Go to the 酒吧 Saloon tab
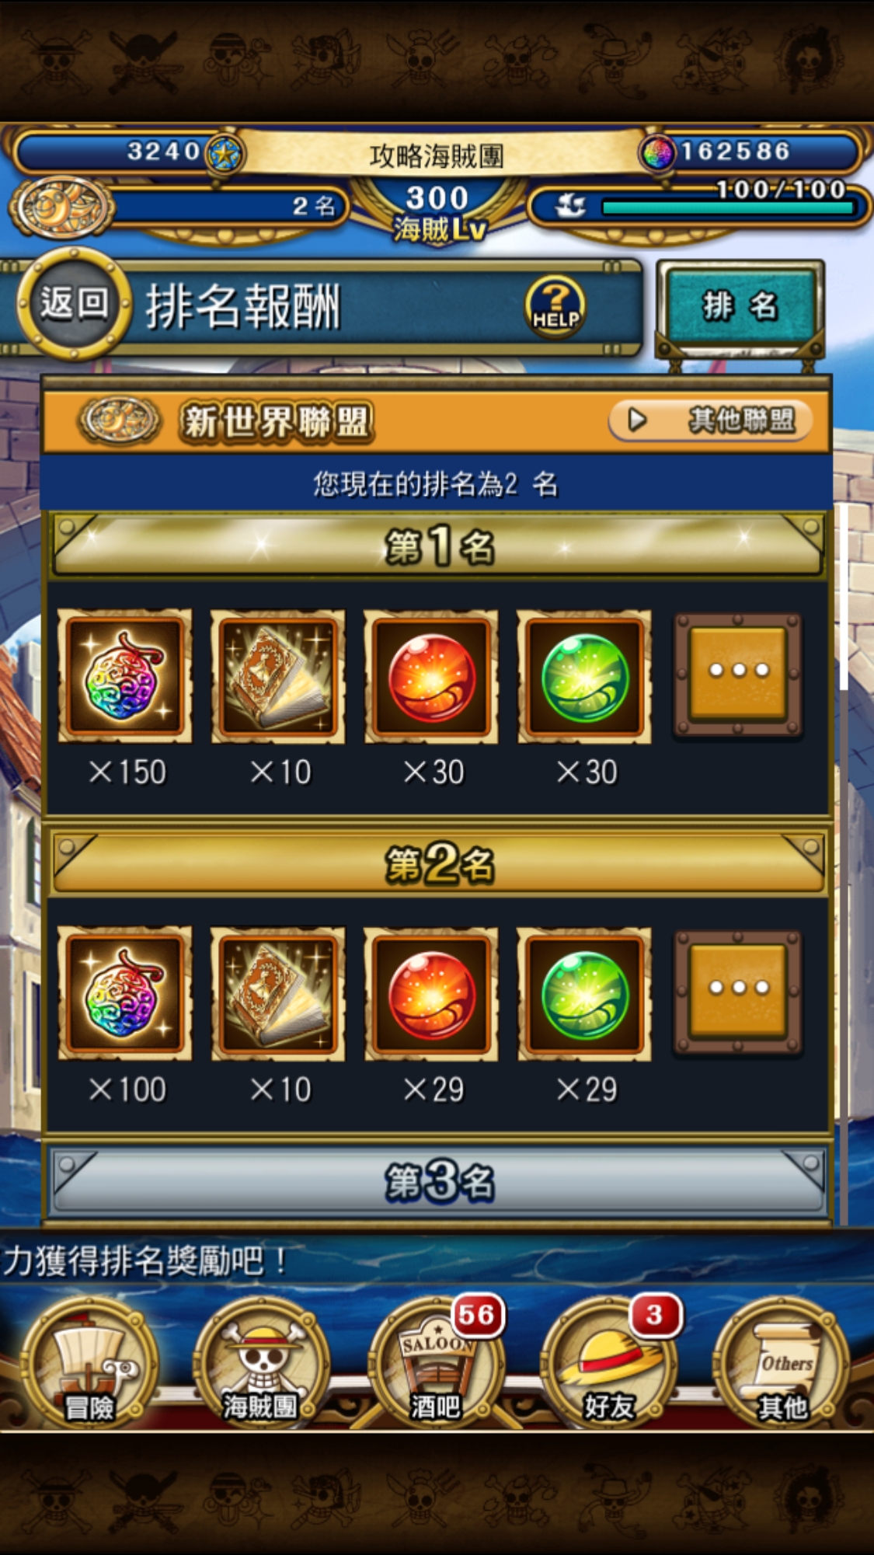 [436, 1365]
